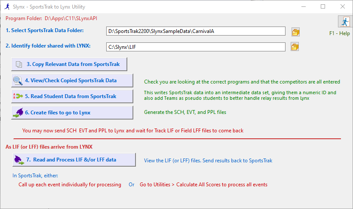
Task: Minimize the Slynx window
Action: [304, 6]
